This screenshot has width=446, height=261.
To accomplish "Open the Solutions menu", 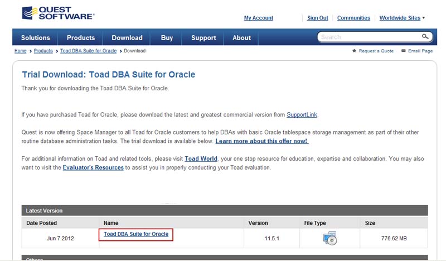I will 36,38.
